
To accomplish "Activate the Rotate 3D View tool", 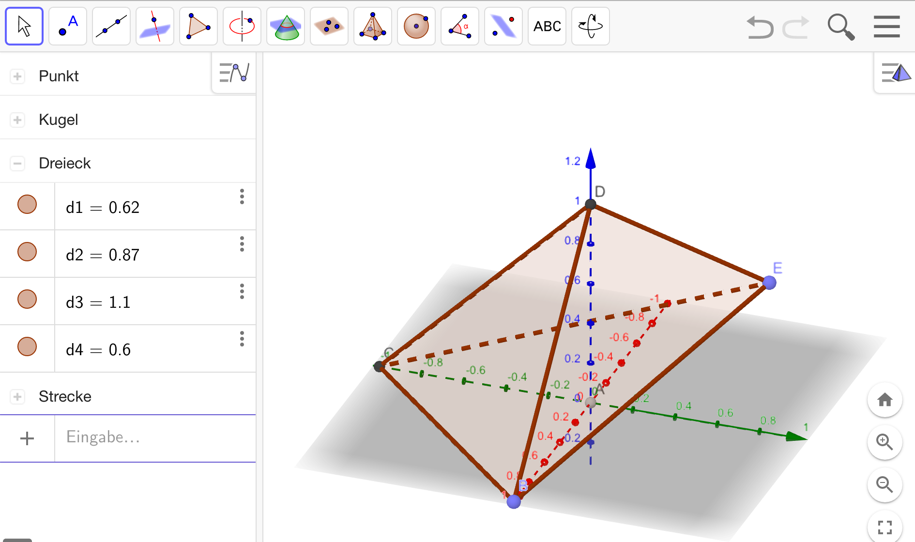I will [590, 26].
